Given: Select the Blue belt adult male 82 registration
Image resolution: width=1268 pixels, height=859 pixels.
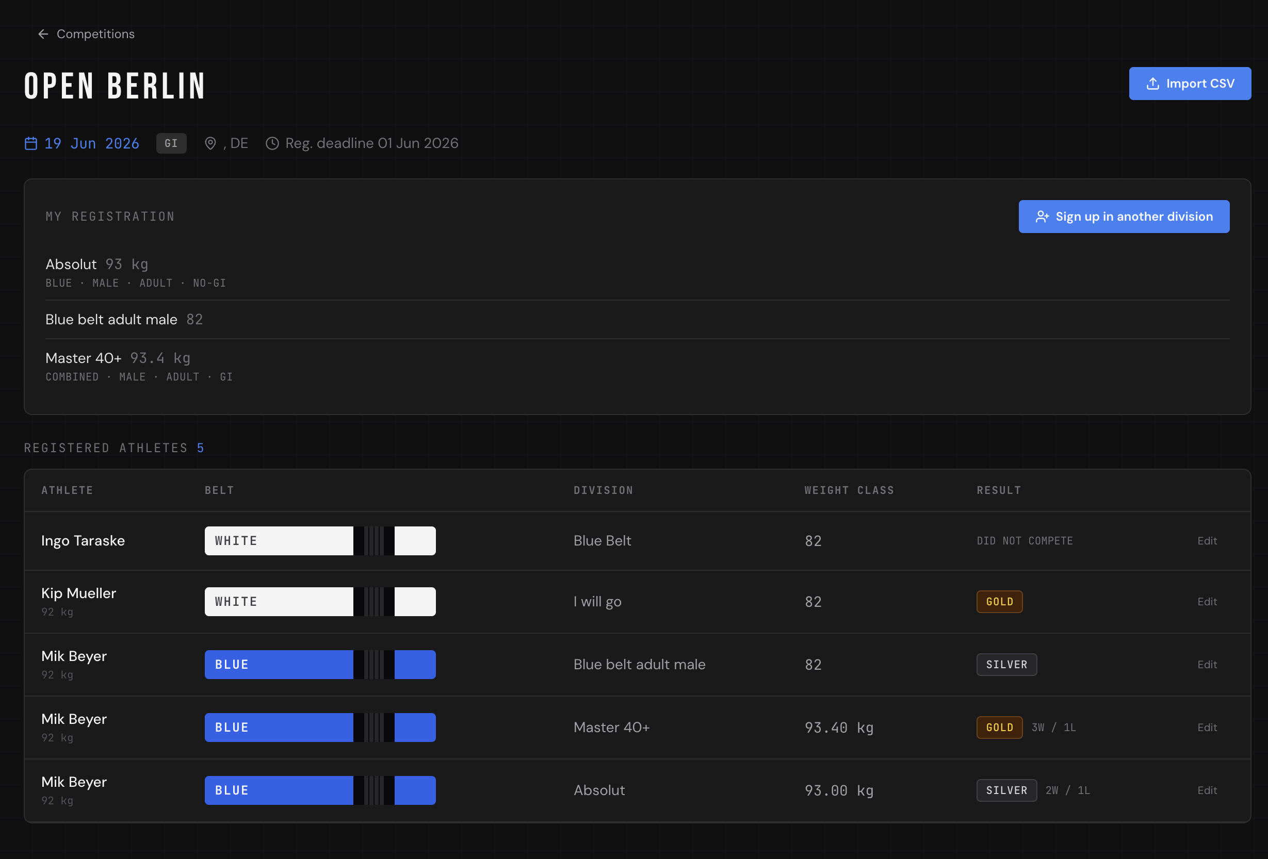Looking at the screenshot, I should 637,320.
